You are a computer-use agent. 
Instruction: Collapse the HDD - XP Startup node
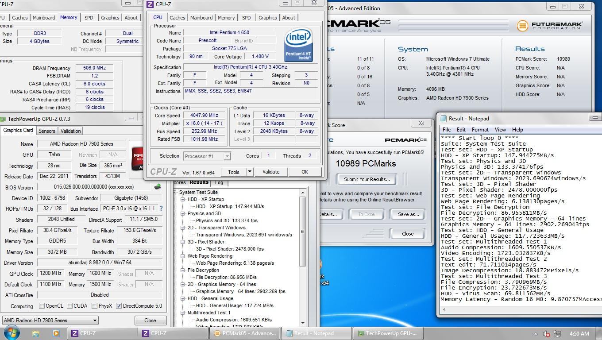pos(182,200)
